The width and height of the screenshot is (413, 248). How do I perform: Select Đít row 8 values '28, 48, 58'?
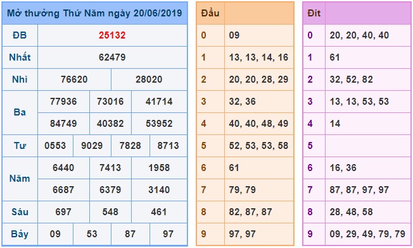click(x=351, y=211)
